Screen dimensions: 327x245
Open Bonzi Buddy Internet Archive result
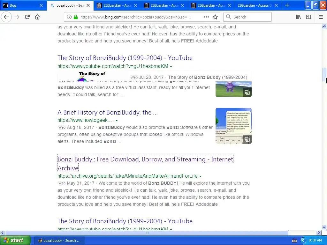click(x=145, y=164)
